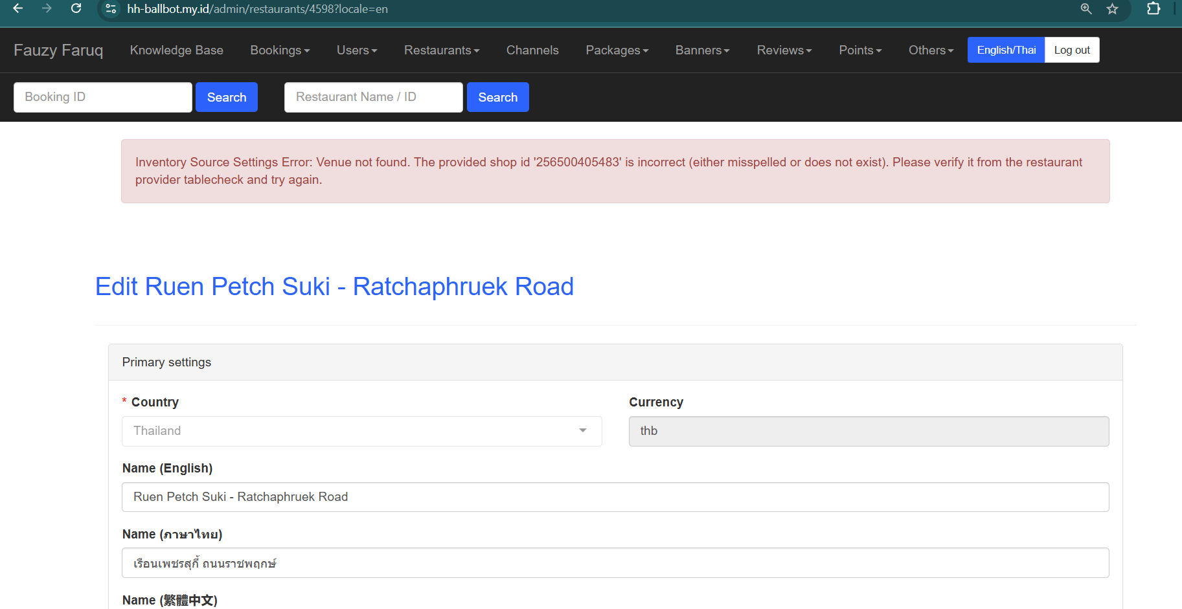Image resolution: width=1182 pixels, height=609 pixels.
Task: Focus the Booking ID input field
Action: [103, 97]
